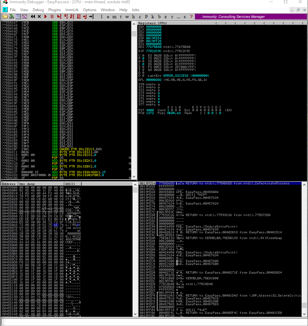The height and width of the screenshot is (326, 308).
Task: Click disassembly pane scrollbar down arrow
Action: [134, 177]
